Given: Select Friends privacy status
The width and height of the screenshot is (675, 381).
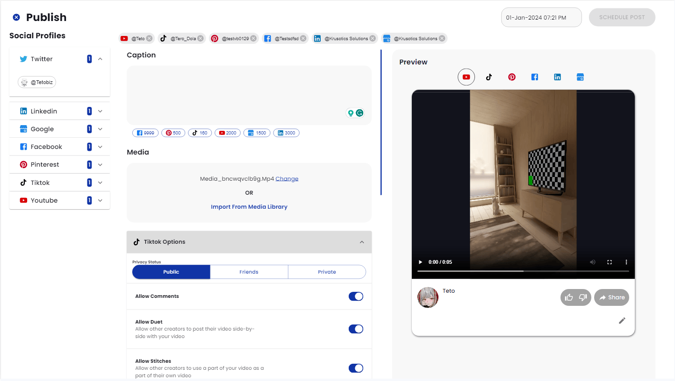Looking at the screenshot, I should 249,272.
